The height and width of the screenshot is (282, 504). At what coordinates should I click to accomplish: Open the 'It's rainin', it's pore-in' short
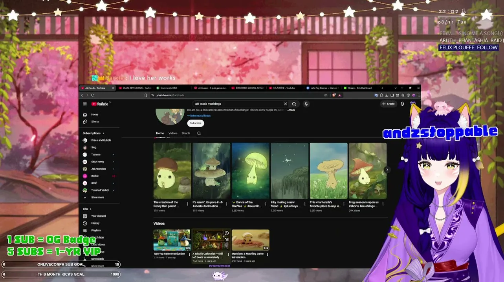[x=211, y=171]
